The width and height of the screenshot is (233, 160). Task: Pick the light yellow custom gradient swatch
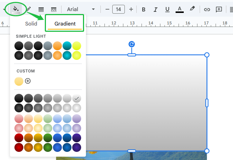19,81
